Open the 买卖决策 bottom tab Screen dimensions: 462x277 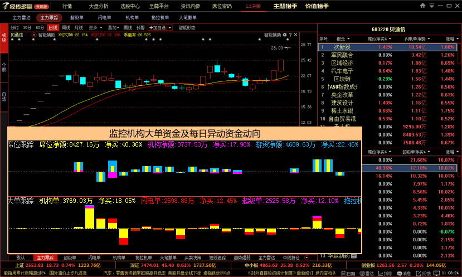pyautogui.click(x=193, y=258)
